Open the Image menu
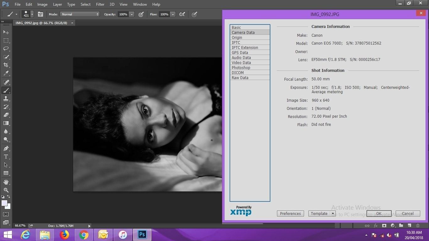The image size is (429, 241). click(42, 4)
